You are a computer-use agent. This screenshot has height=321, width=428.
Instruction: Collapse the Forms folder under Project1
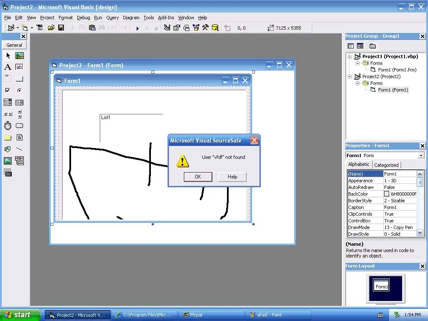(x=357, y=64)
